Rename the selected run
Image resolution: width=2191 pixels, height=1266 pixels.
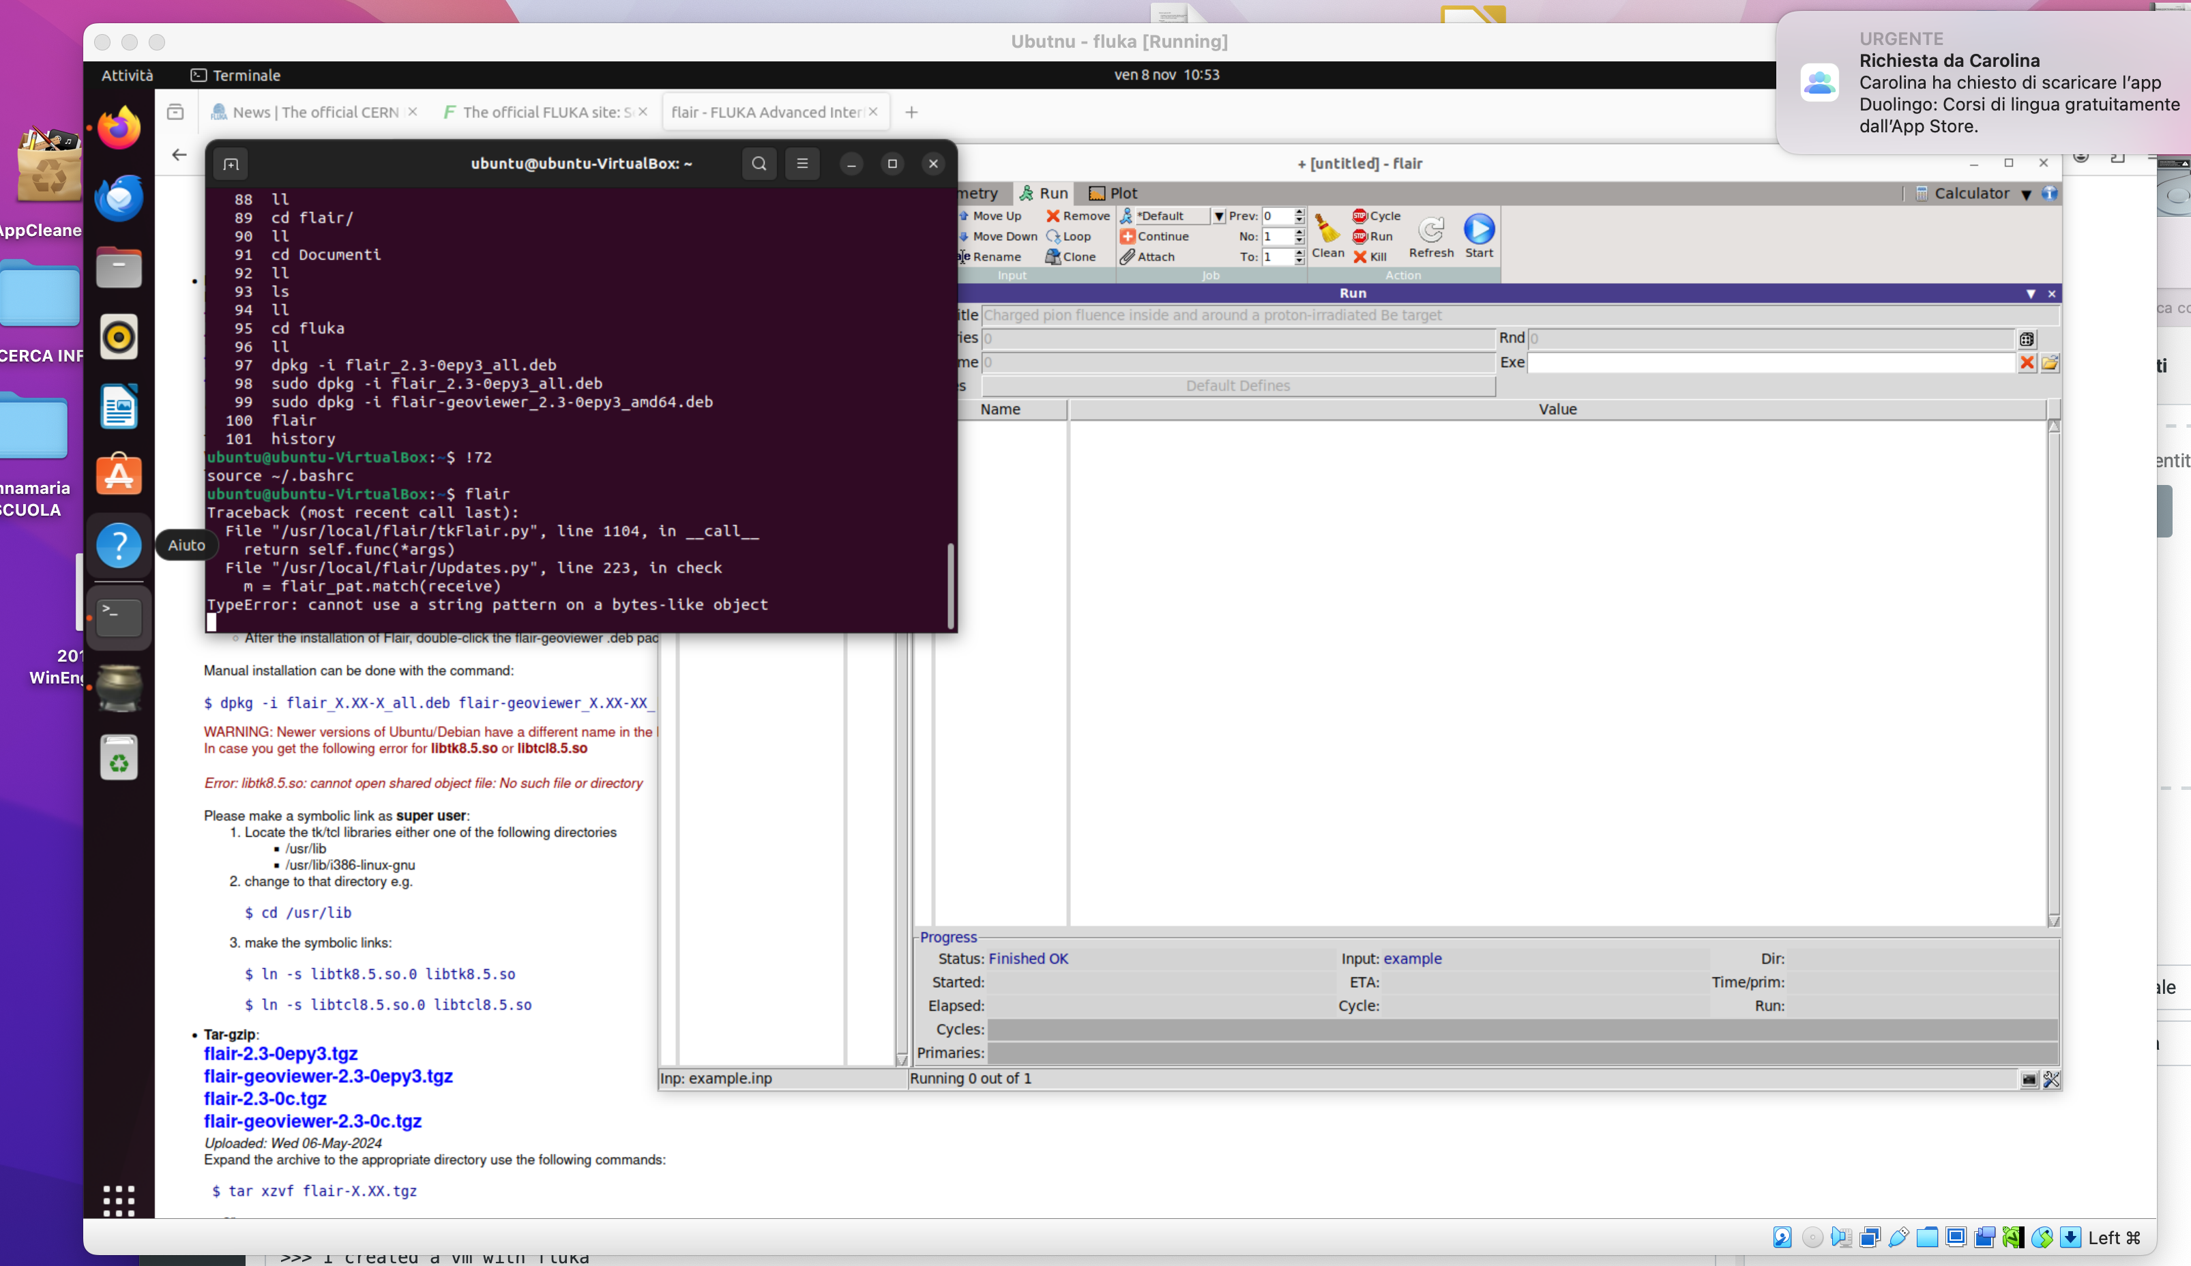989,256
